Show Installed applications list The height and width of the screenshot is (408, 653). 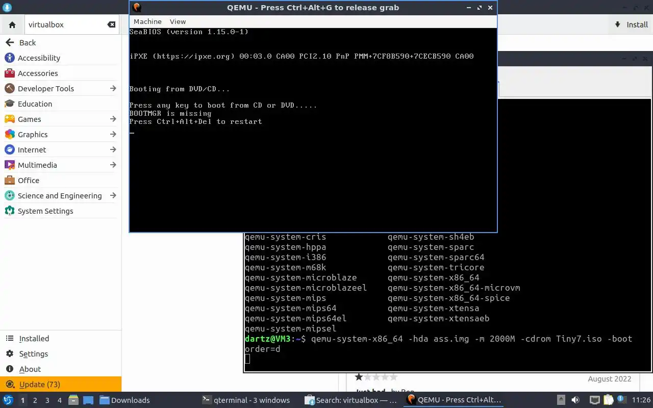(61, 338)
